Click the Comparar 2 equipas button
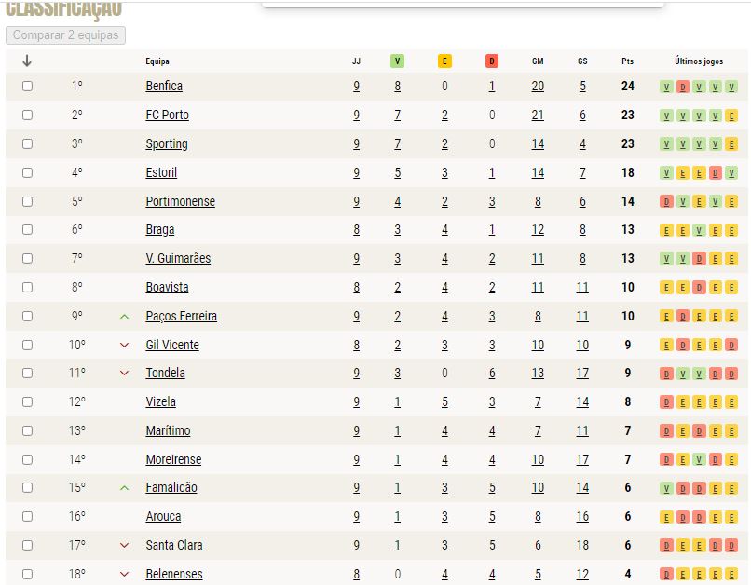 click(65, 35)
